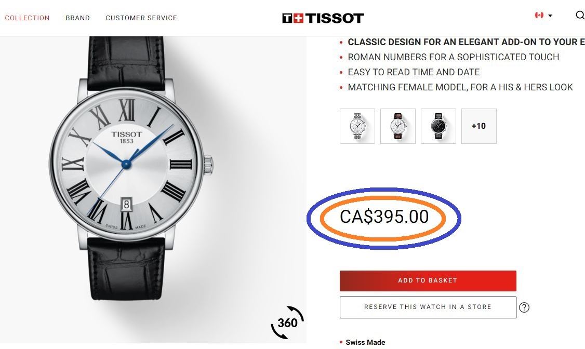The height and width of the screenshot is (349, 585).
Task: Click the watch date window on dial
Action: tap(126, 204)
